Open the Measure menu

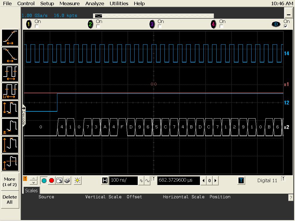(x=69, y=3)
